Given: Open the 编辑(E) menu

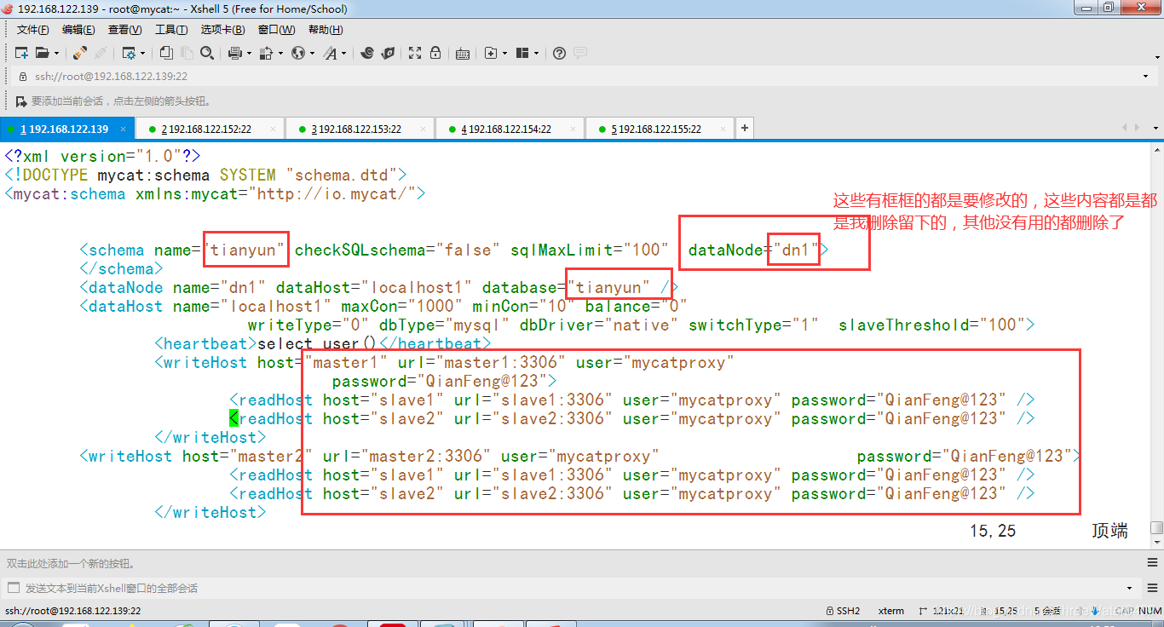Looking at the screenshot, I should click(78, 30).
